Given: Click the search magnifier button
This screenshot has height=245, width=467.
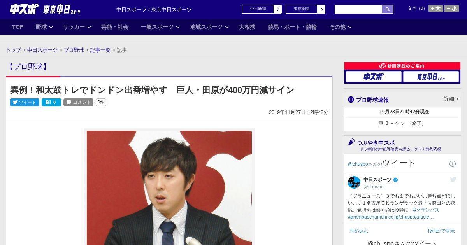Looking at the screenshot, I should pos(388,9).
